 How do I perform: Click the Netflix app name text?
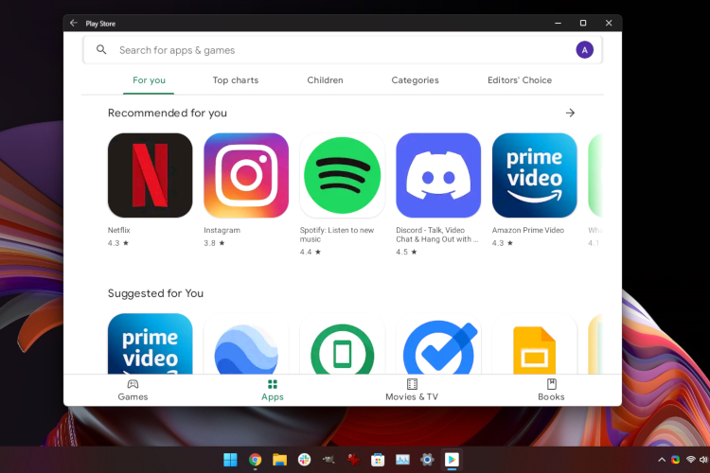click(118, 230)
